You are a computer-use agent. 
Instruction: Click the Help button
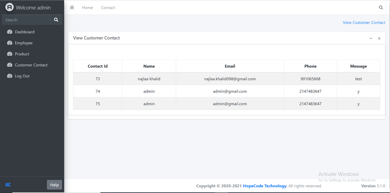pos(54,185)
